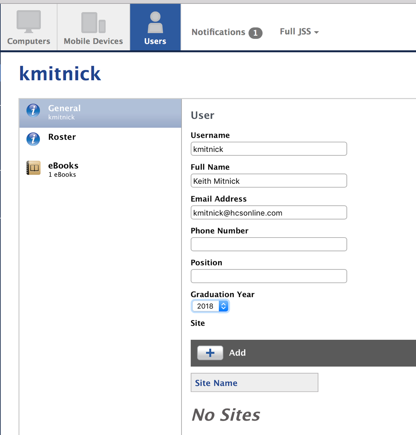The image size is (416, 435).
Task: Click the "1 eBooks" subtitle text
Action: tap(62, 175)
